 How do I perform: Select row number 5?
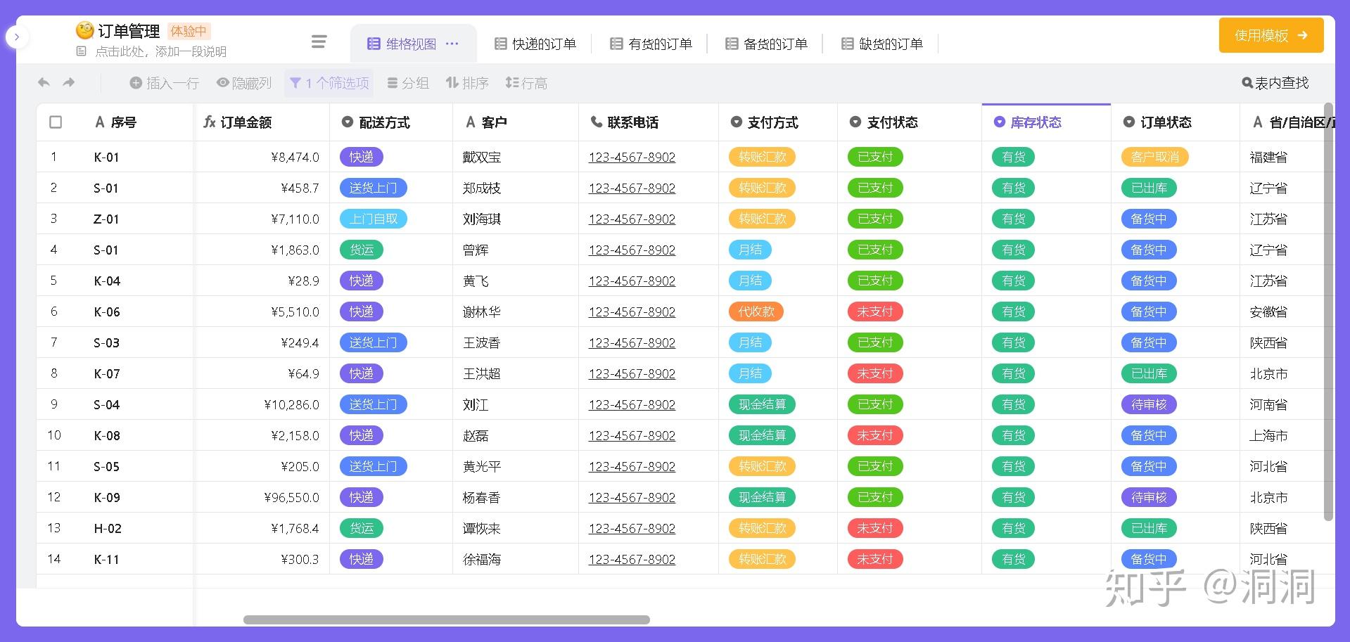pyautogui.click(x=53, y=281)
